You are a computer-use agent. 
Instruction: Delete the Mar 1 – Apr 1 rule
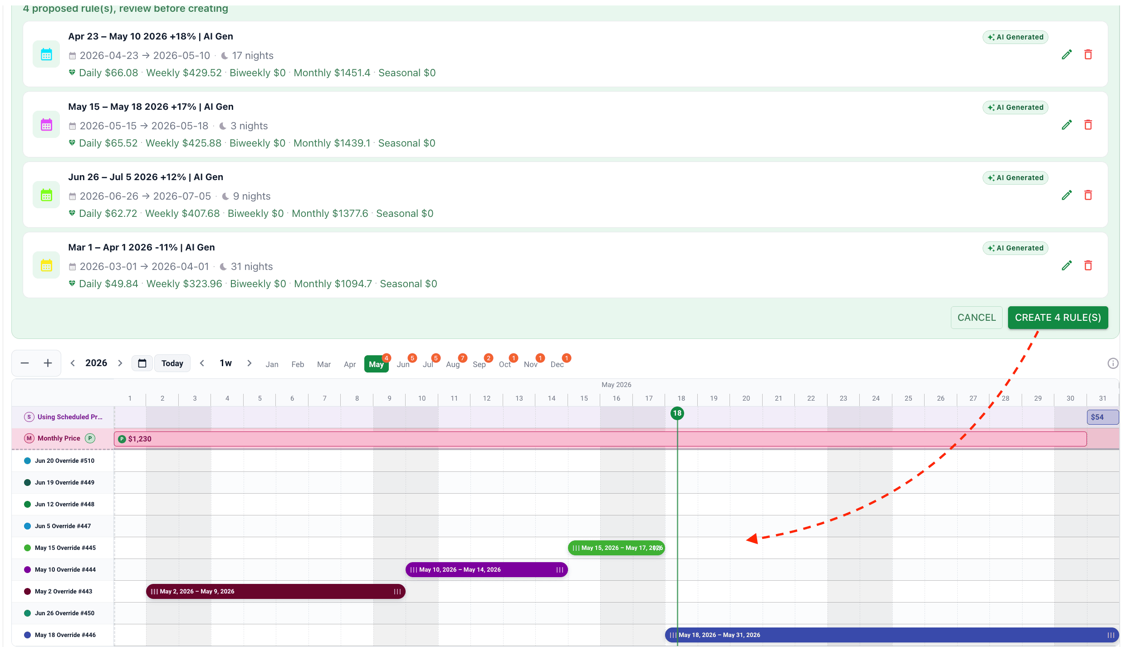(x=1088, y=265)
